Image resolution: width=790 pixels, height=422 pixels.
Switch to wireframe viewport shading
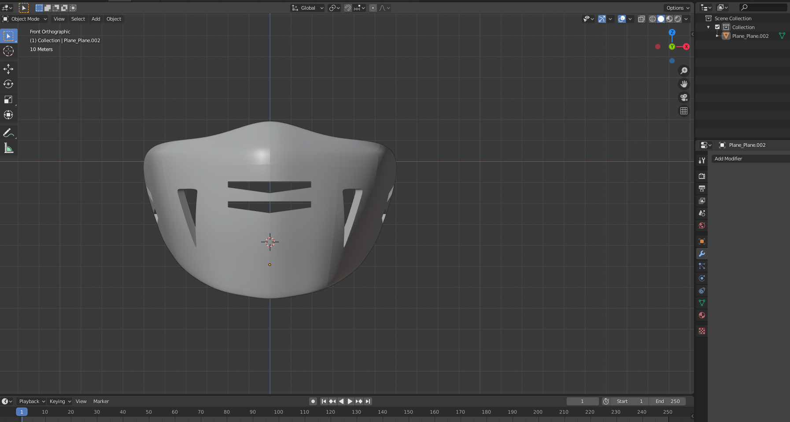point(652,19)
